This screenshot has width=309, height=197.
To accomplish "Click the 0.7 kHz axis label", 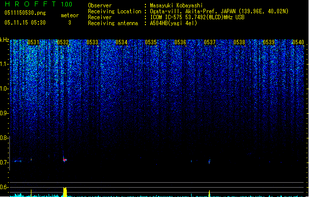I will click(4, 163).
